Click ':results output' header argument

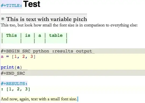[72, 51]
